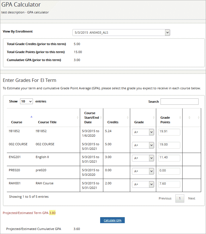
Task: Open the View By Enrollment dropdown
Action: coord(121,33)
